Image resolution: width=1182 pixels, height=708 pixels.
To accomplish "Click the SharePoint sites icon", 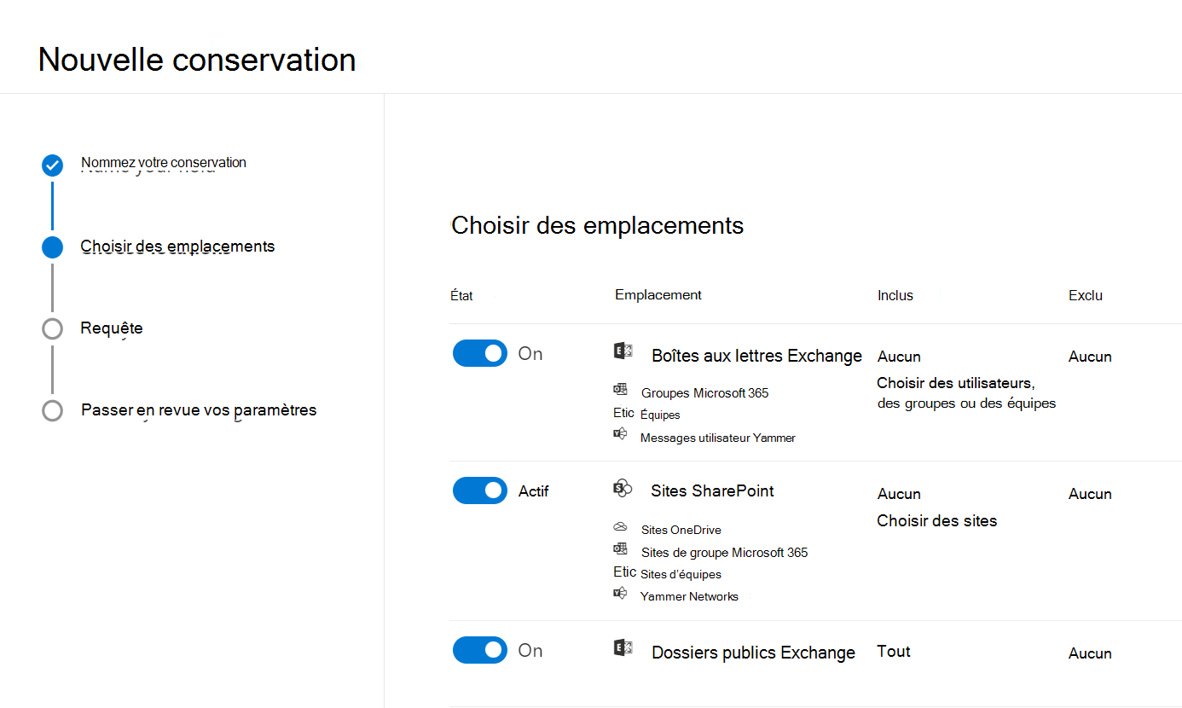I will coord(623,488).
